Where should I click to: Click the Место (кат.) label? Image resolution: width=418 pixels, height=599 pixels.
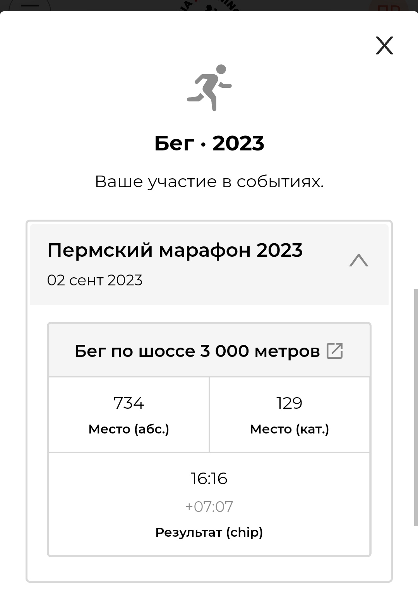point(290,429)
